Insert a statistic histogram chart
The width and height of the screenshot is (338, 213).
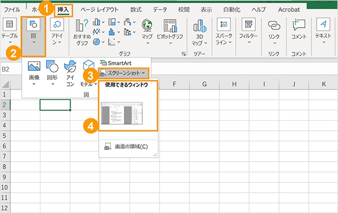pyautogui.click(x=112, y=32)
